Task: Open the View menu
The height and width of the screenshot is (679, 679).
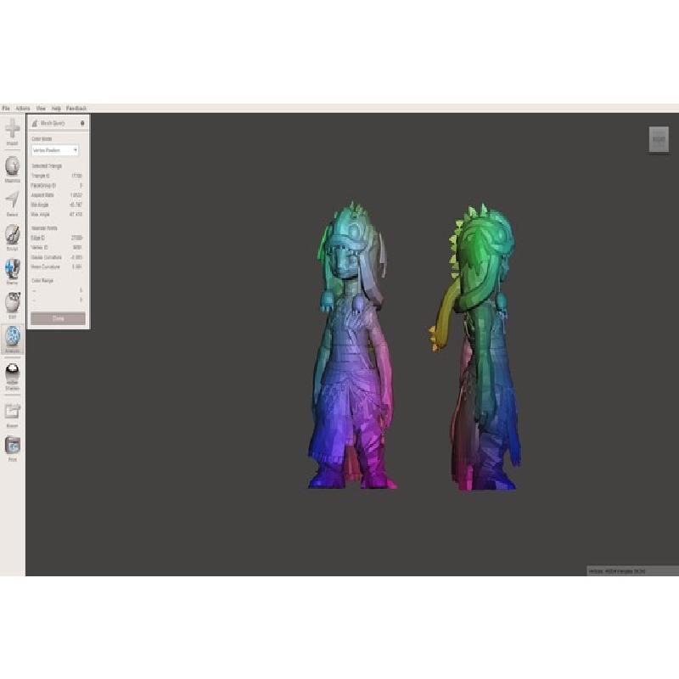Action: click(41, 109)
